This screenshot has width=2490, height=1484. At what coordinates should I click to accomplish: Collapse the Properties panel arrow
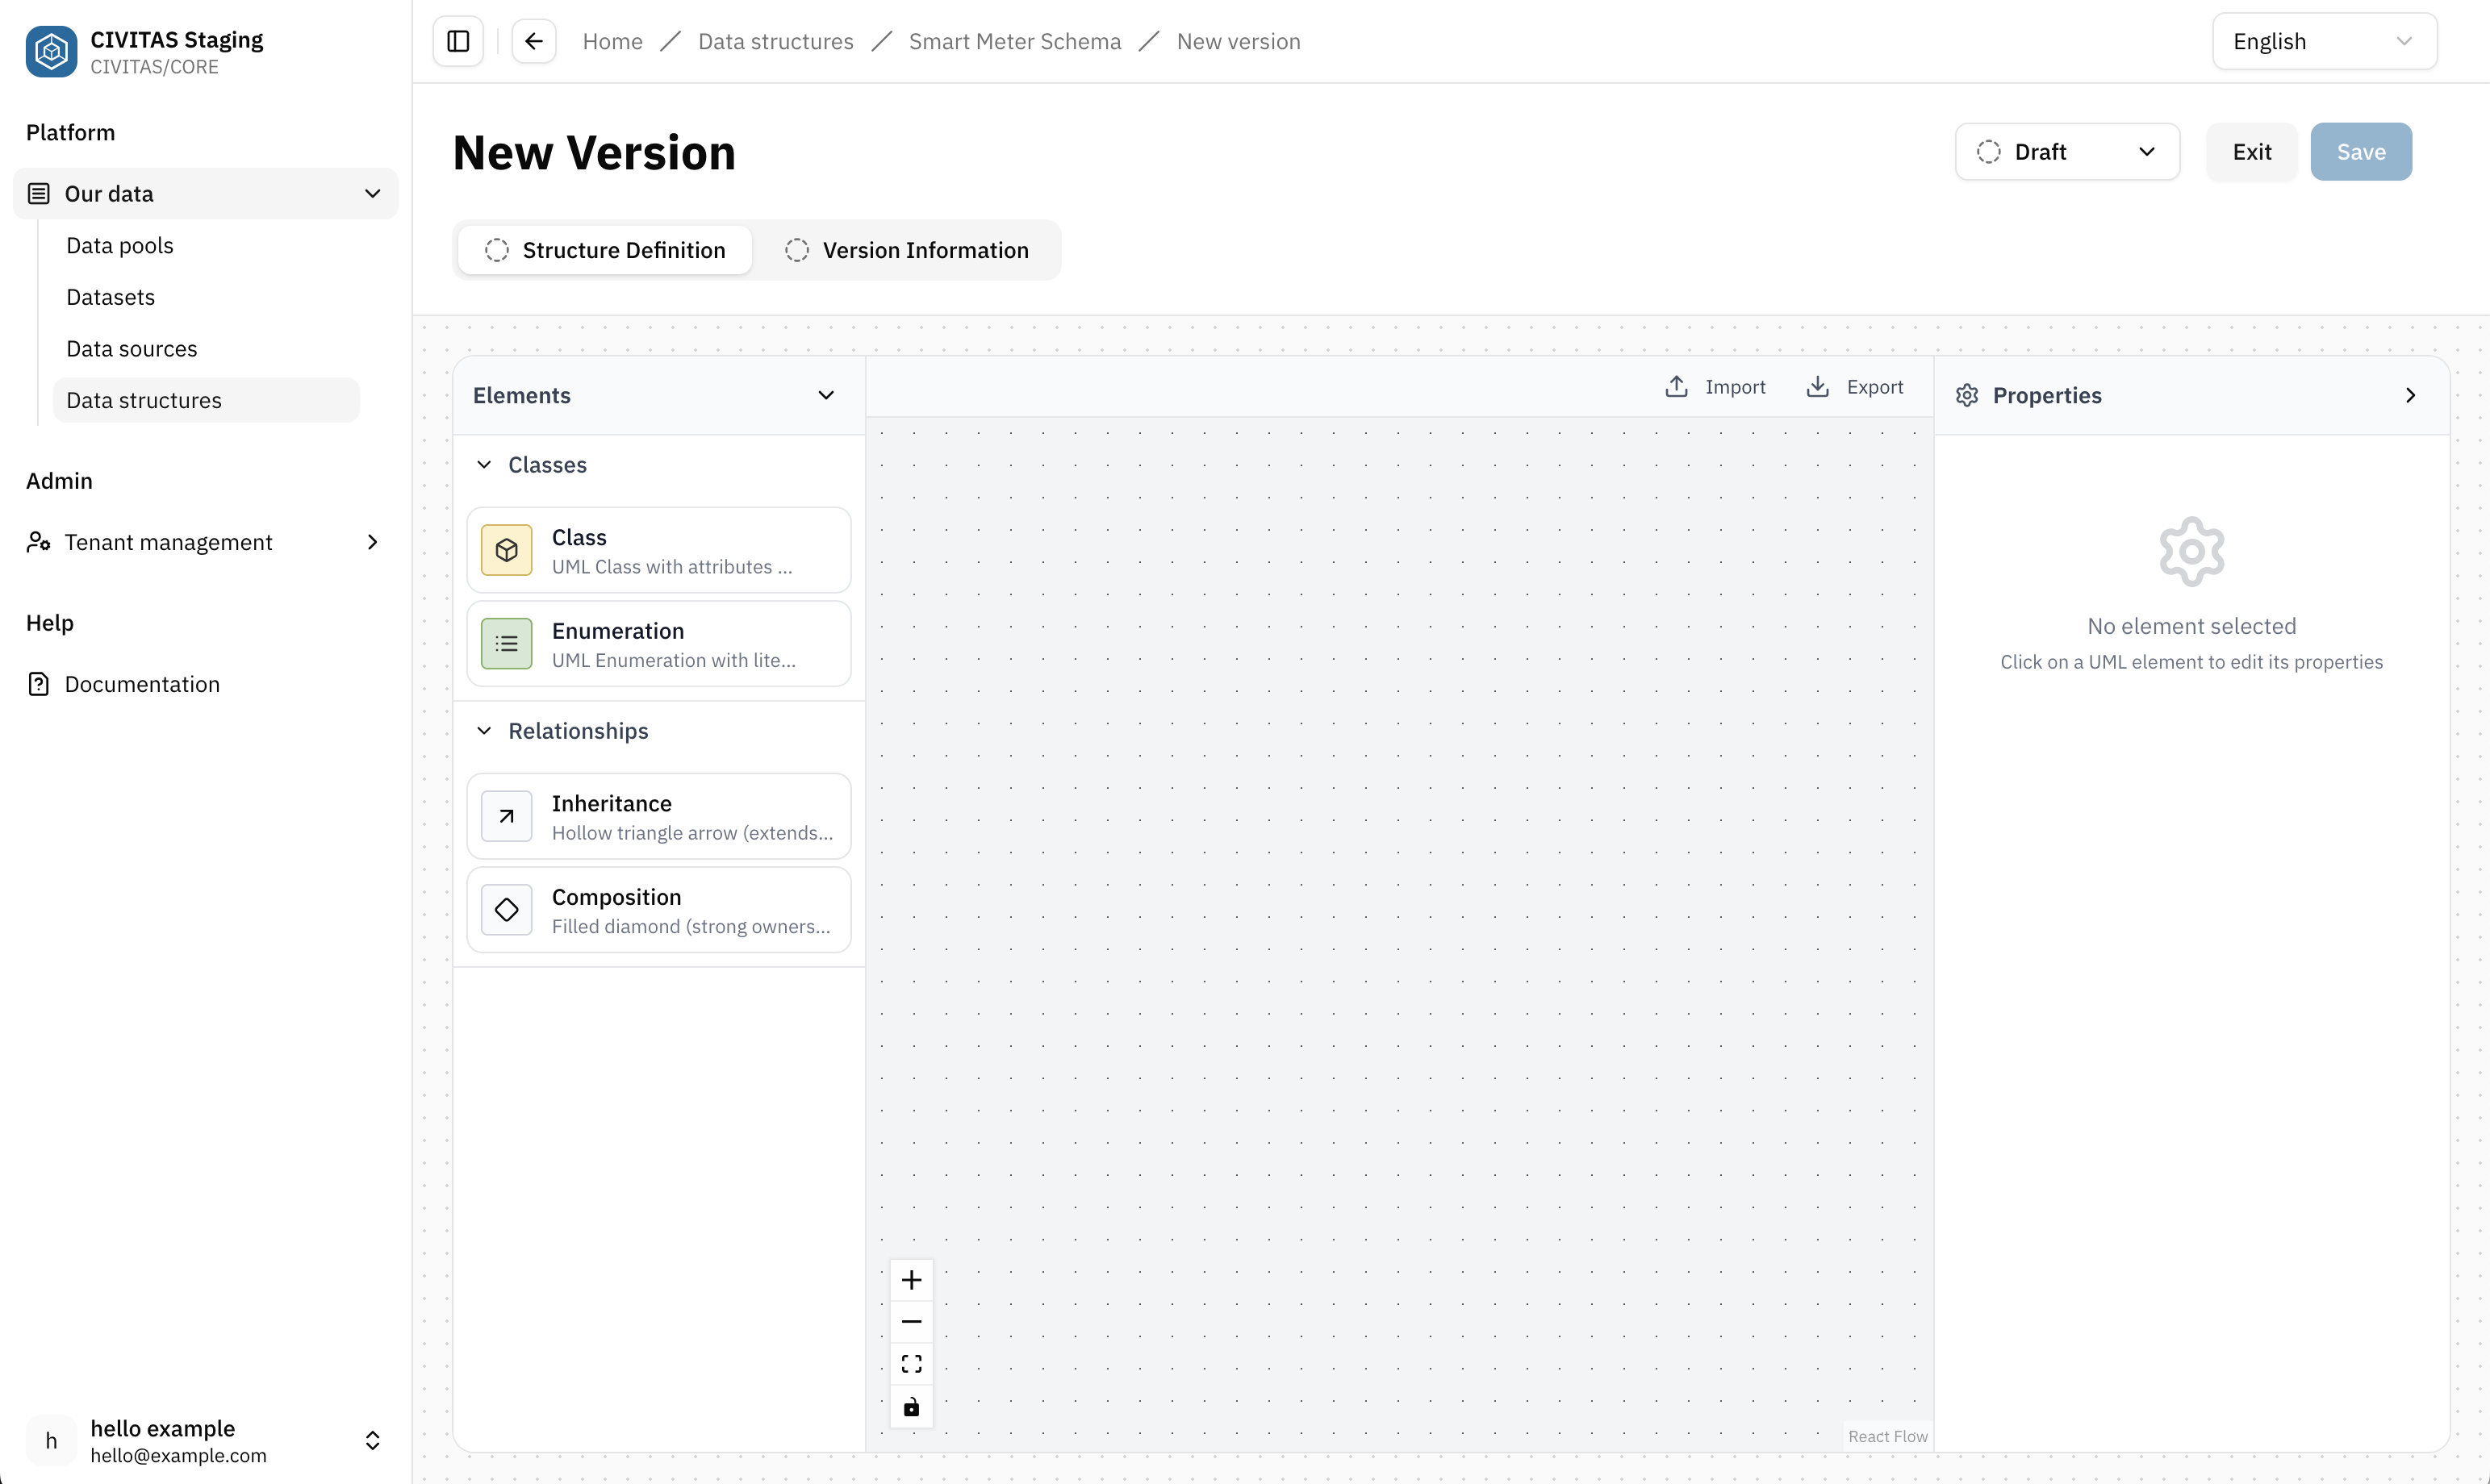[2411, 395]
